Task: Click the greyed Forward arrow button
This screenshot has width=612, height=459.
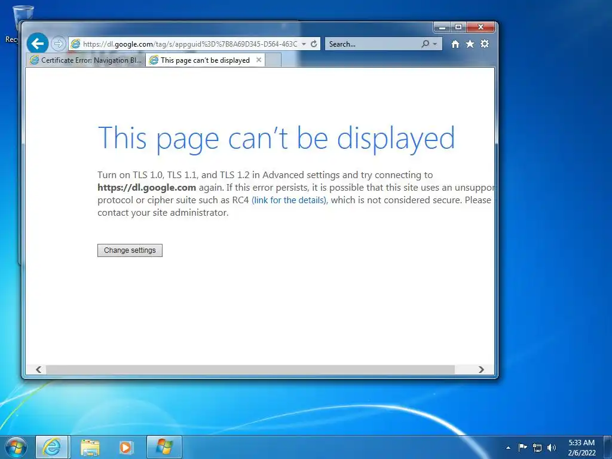Action: [58, 44]
